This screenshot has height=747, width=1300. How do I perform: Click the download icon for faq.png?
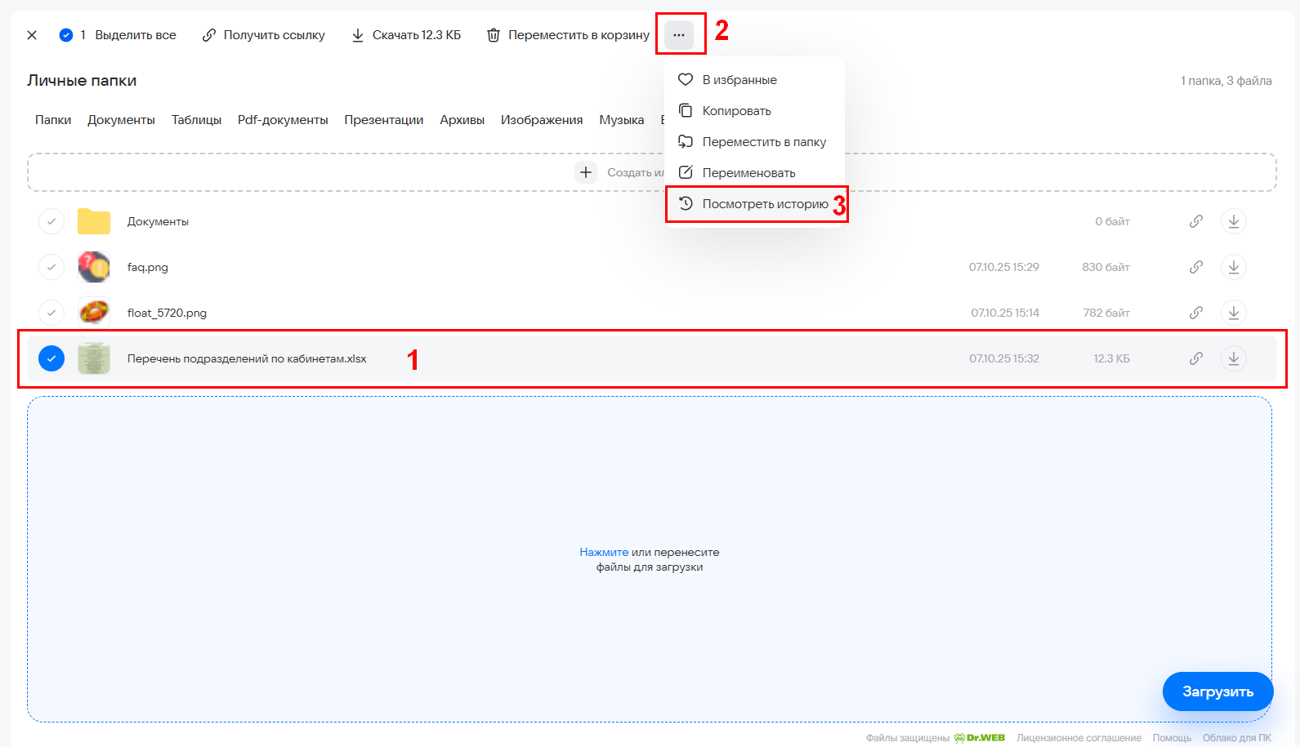pyautogui.click(x=1233, y=267)
